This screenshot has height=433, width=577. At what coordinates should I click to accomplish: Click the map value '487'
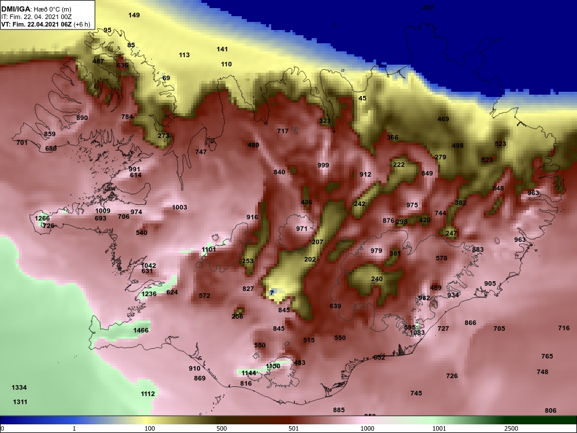pos(98,62)
